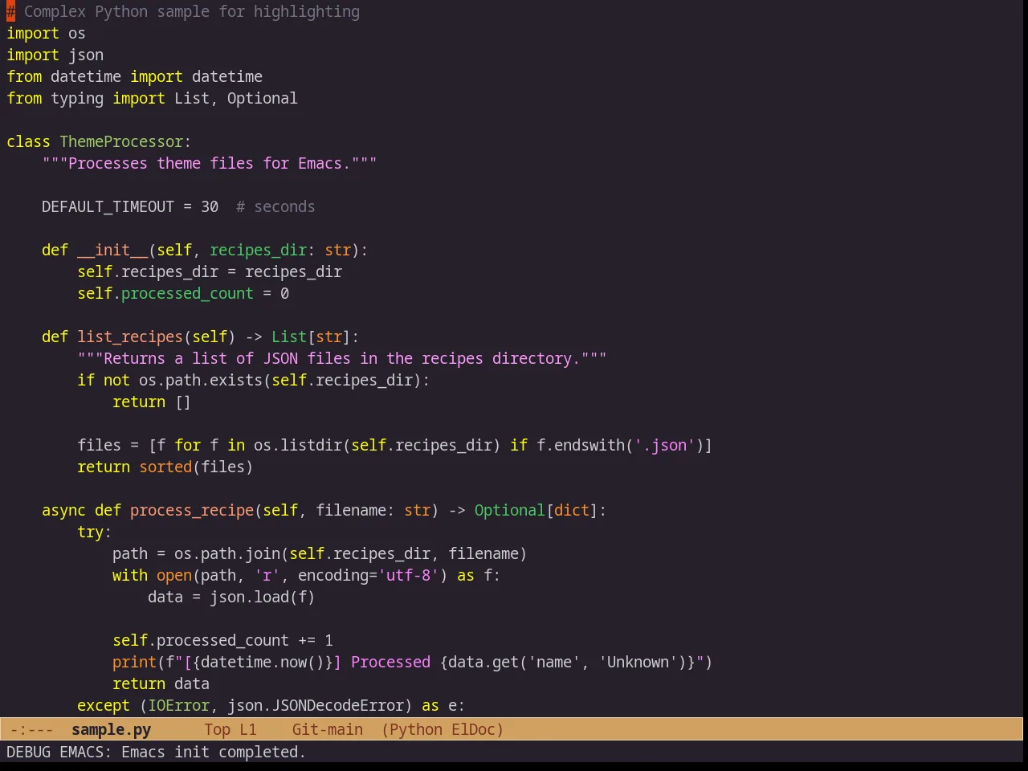The image size is (1028, 771).
Task: Click 'recipes_dir: str' parameter in __init__
Action: point(280,250)
